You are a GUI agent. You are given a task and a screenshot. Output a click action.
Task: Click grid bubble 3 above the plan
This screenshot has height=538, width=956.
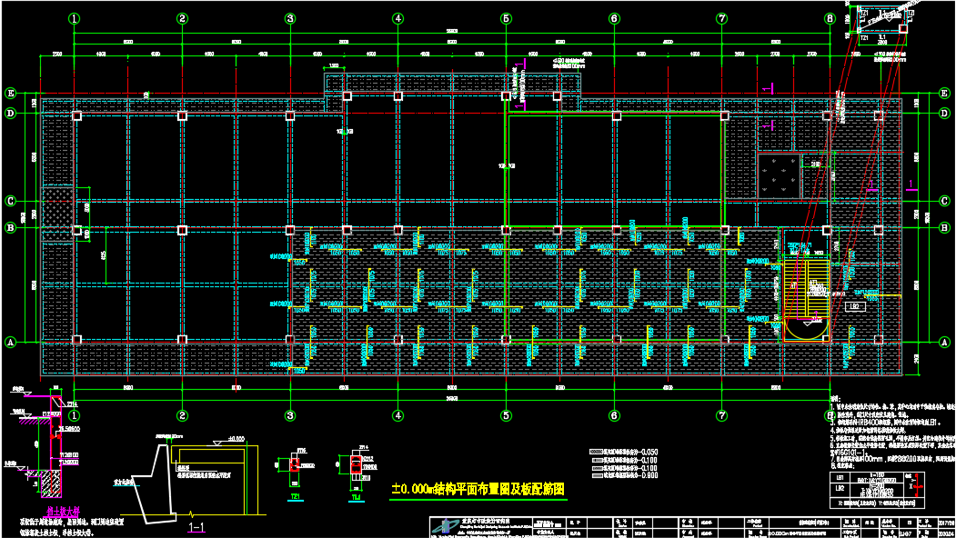[290, 19]
